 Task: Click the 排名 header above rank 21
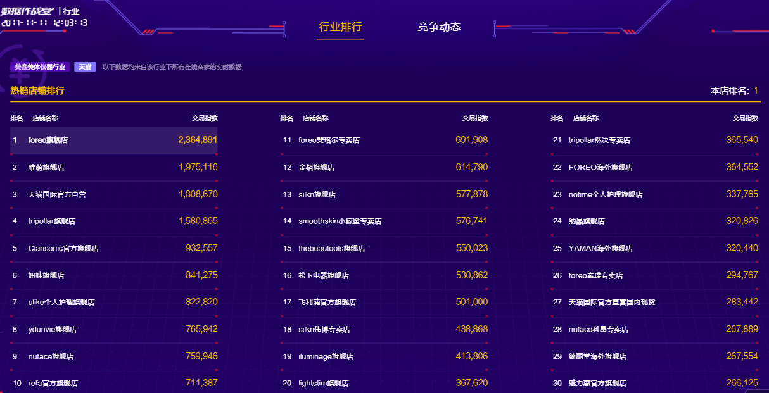click(557, 118)
